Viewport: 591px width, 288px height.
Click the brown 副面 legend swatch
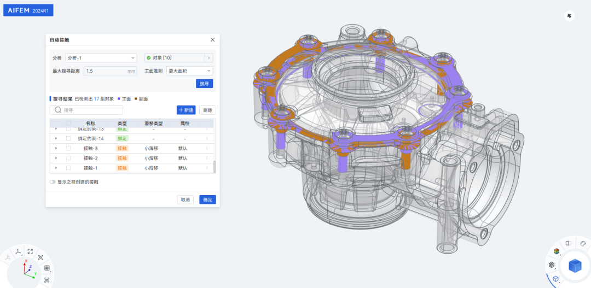(136, 98)
